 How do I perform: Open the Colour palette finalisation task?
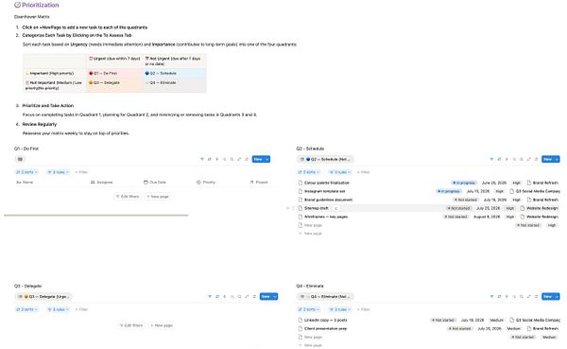pyautogui.click(x=327, y=183)
